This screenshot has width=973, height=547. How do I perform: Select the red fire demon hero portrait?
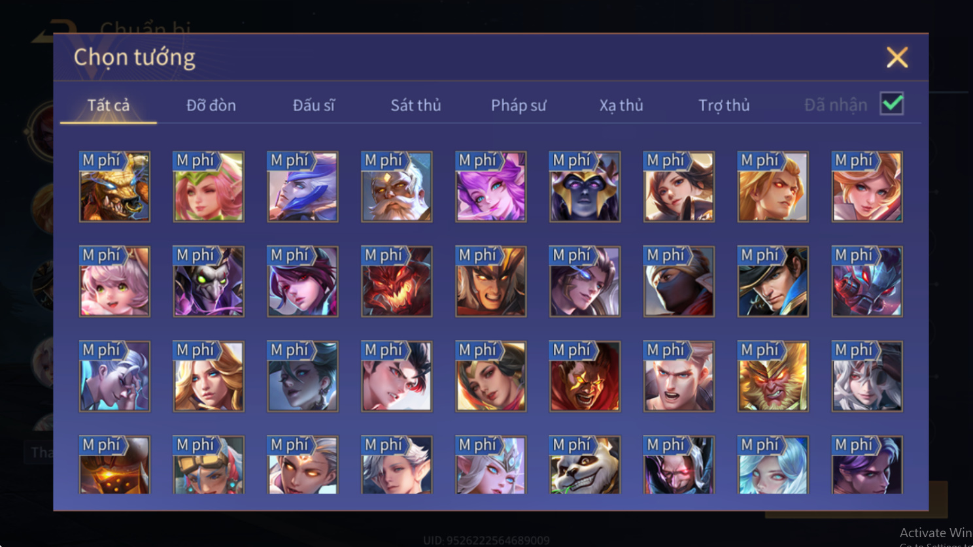pos(397,282)
